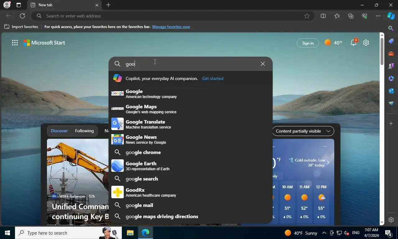Select the google search suggestion
Viewport: 398px width, 239px height.
click(x=191, y=179)
